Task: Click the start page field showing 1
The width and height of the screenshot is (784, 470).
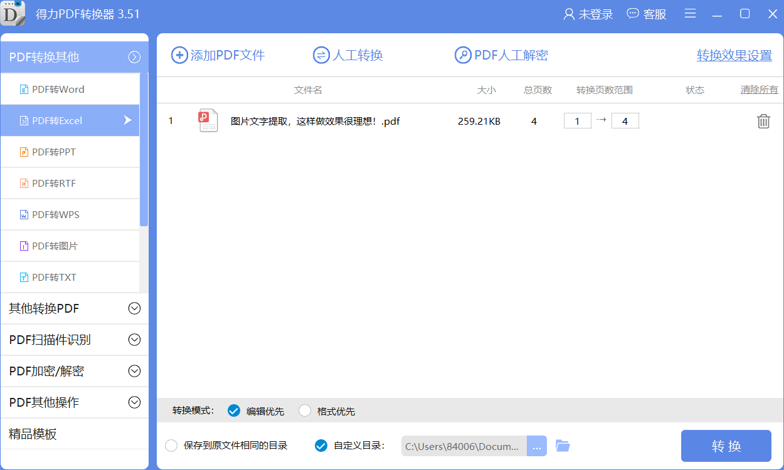Action: click(578, 121)
